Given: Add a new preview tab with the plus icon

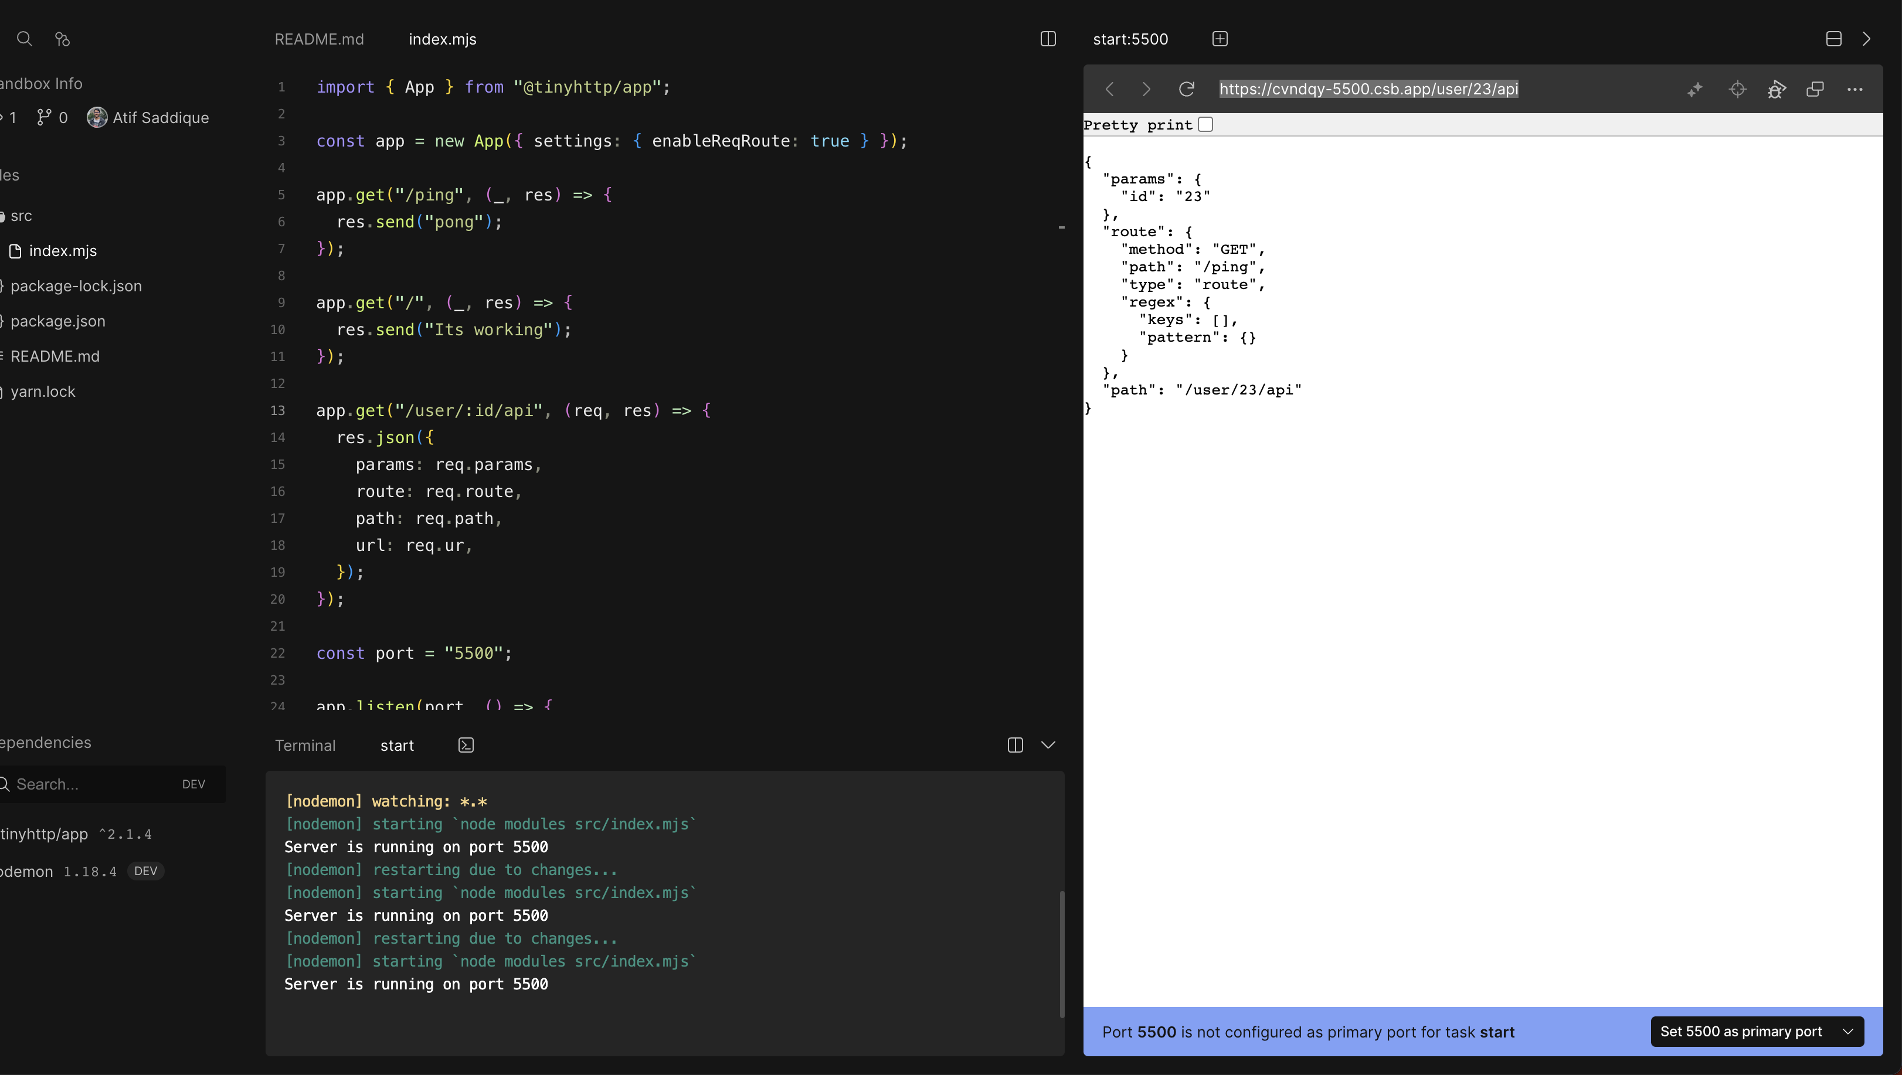Looking at the screenshot, I should pos(1220,39).
